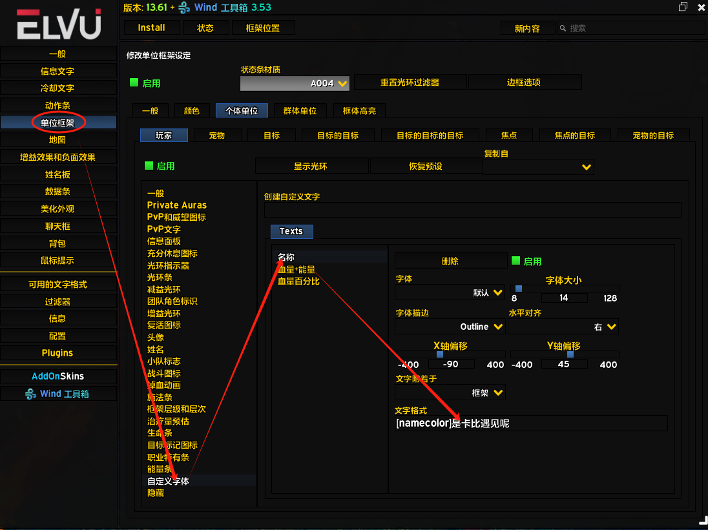This screenshot has width=708, height=530.
Task: Click the search magnifier icon
Action: (563, 28)
